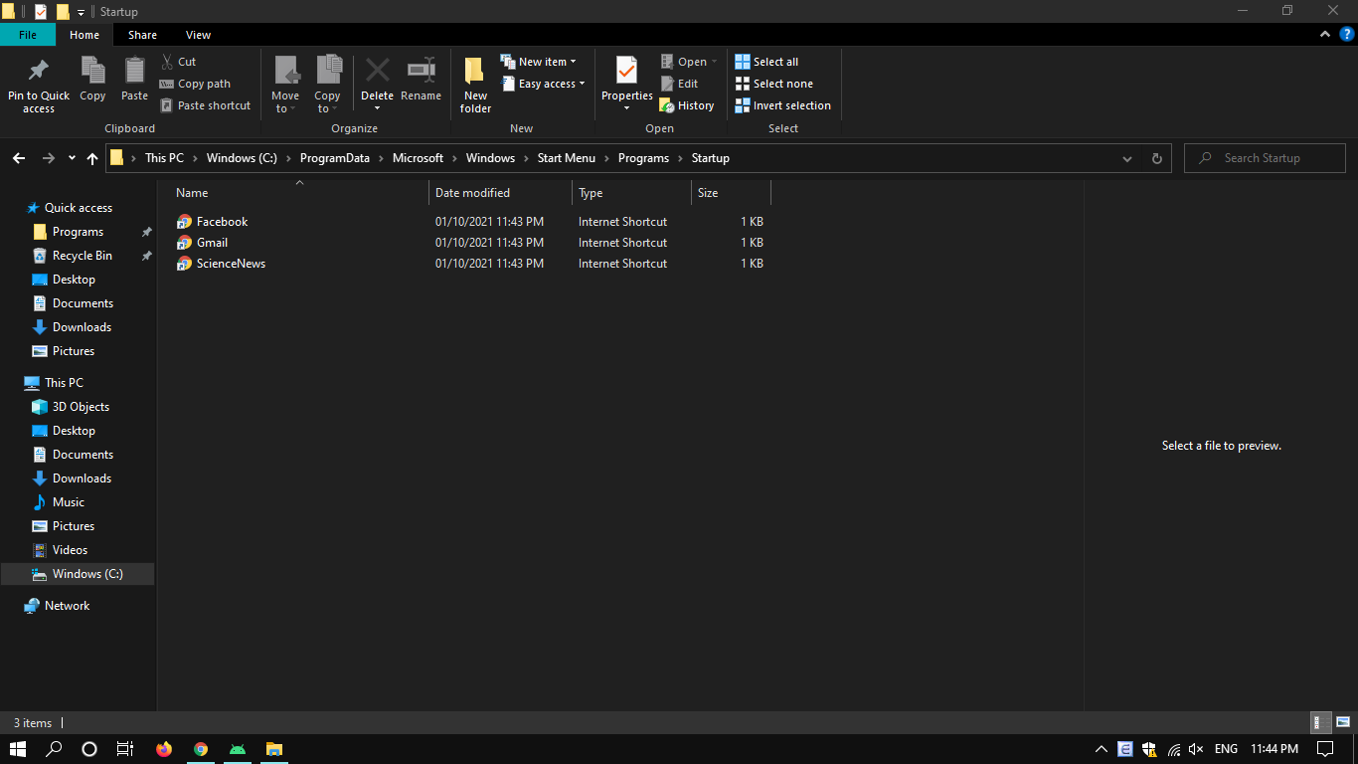
Task: Switch to the View ribbon tab
Action: click(x=199, y=35)
